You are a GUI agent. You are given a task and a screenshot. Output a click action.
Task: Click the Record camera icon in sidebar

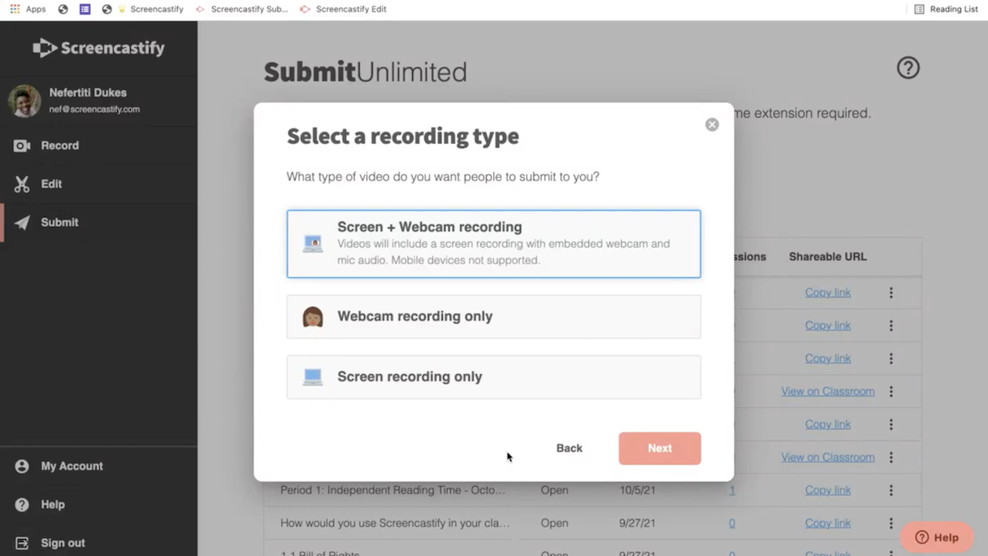[x=22, y=146]
